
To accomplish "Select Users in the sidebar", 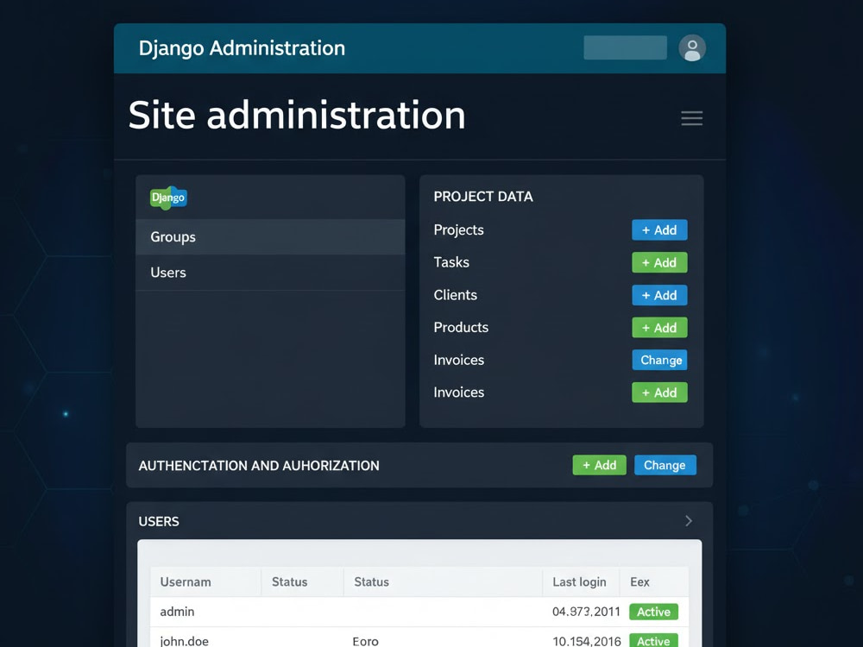I will point(270,273).
